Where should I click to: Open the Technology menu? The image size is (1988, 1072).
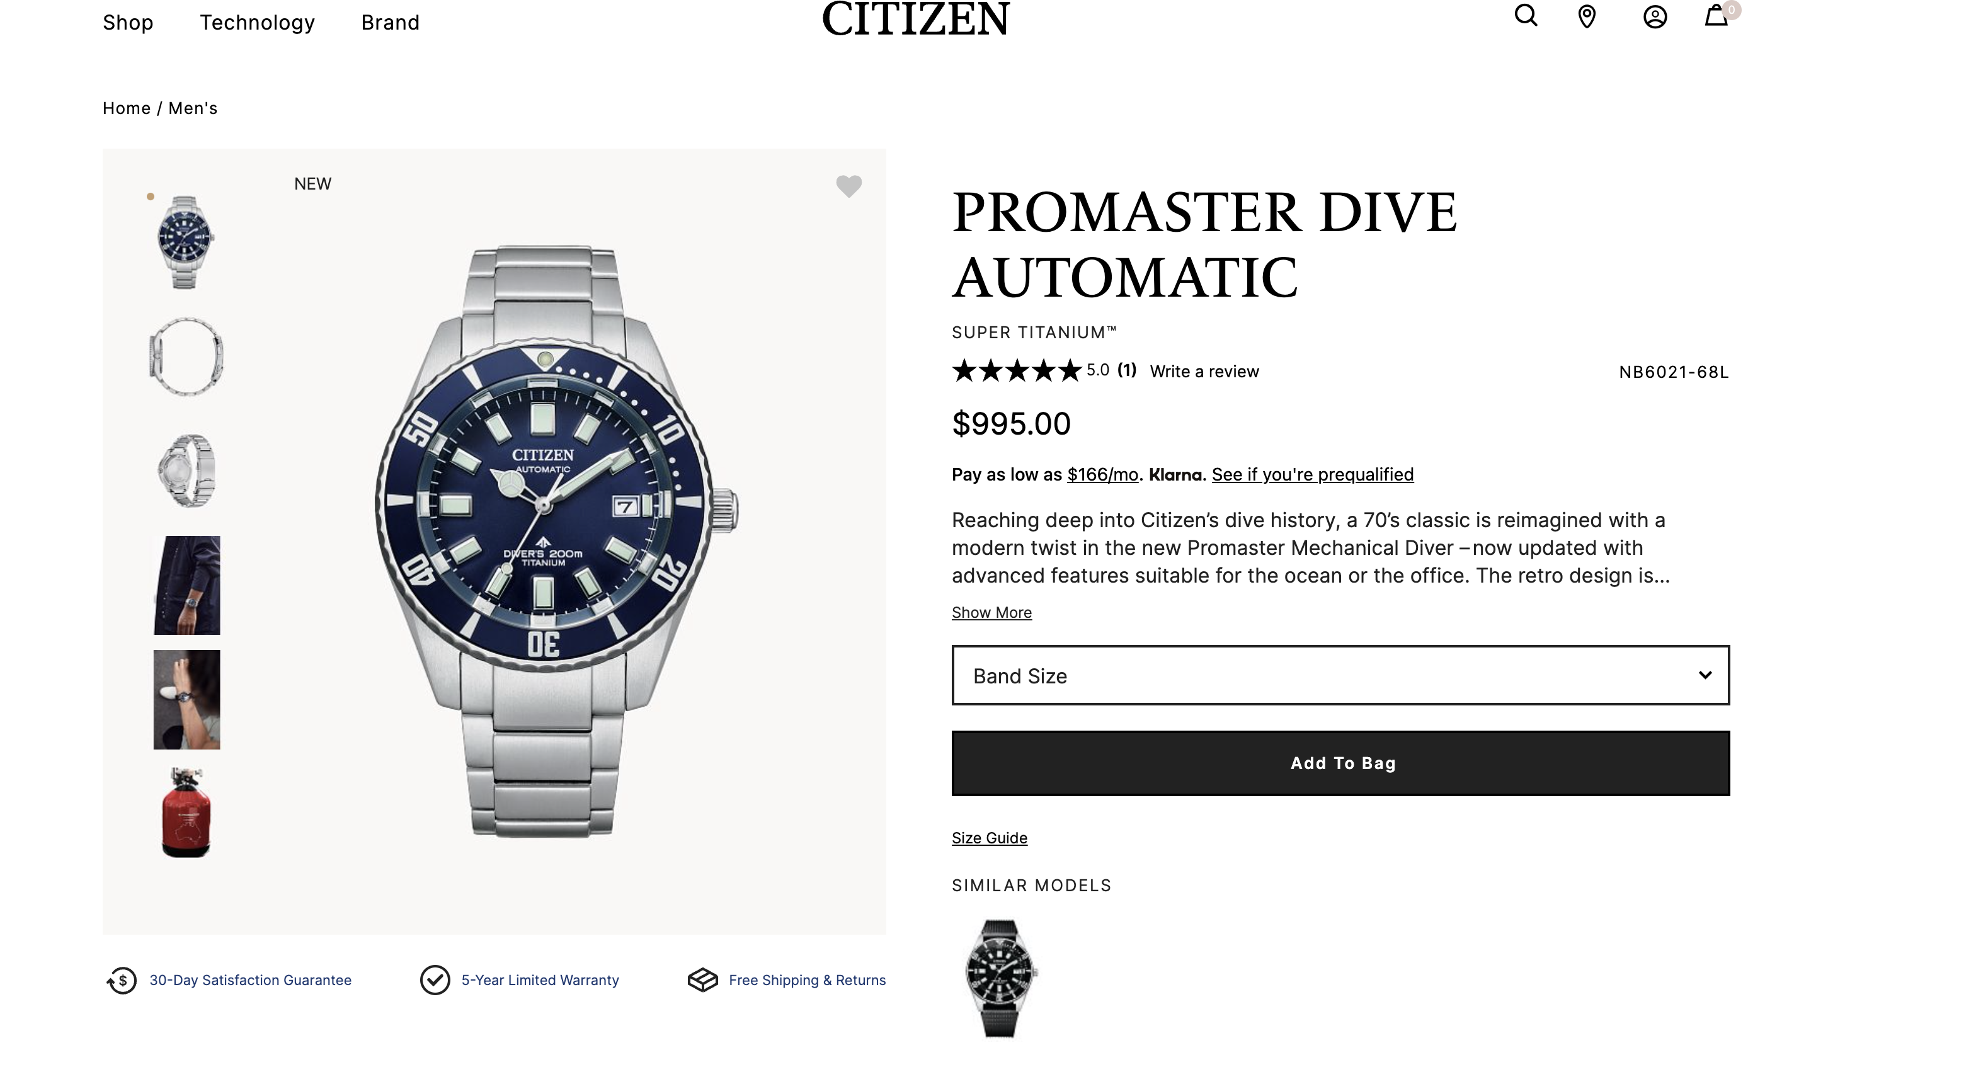257,23
